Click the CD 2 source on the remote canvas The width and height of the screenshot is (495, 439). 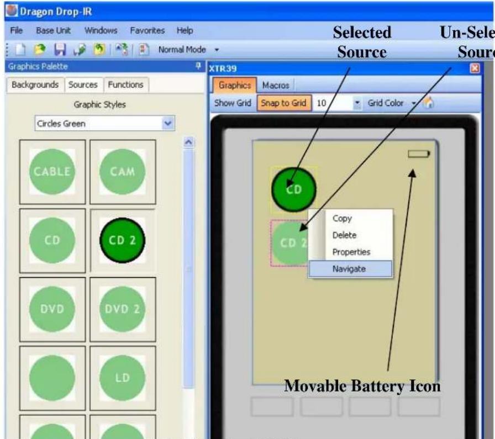pos(289,243)
